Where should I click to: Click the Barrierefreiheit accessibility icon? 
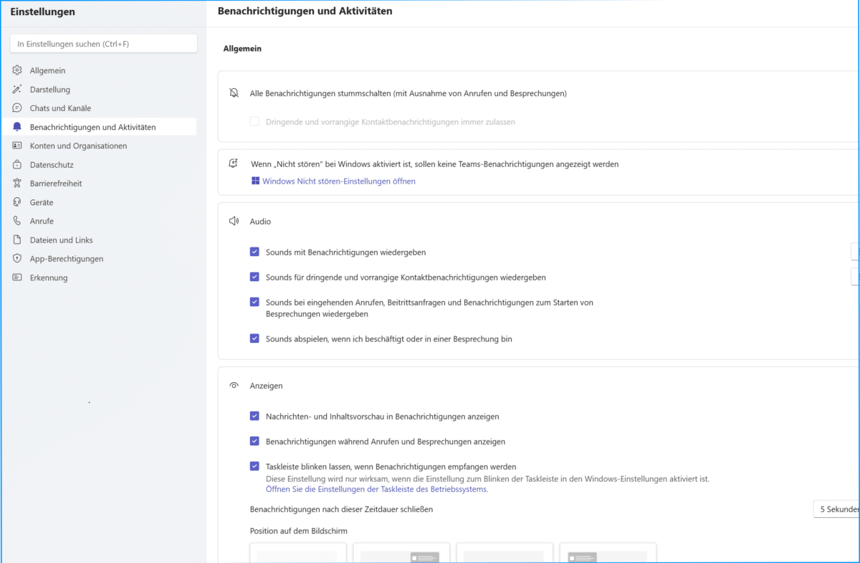click(17, 184)
